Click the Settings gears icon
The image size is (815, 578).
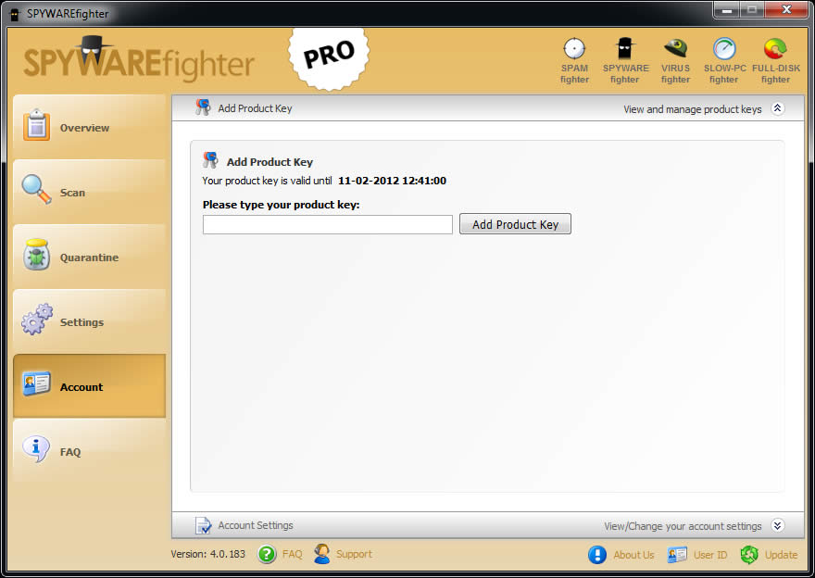[37, 320]
